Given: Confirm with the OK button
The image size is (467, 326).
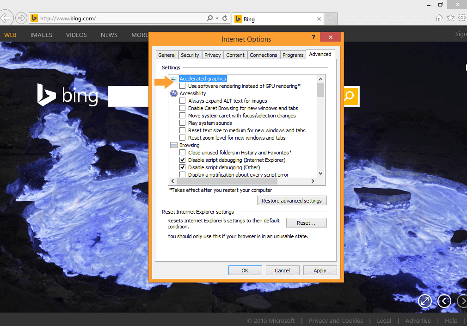Looking at the screenshot, I should tap(245, 270).
